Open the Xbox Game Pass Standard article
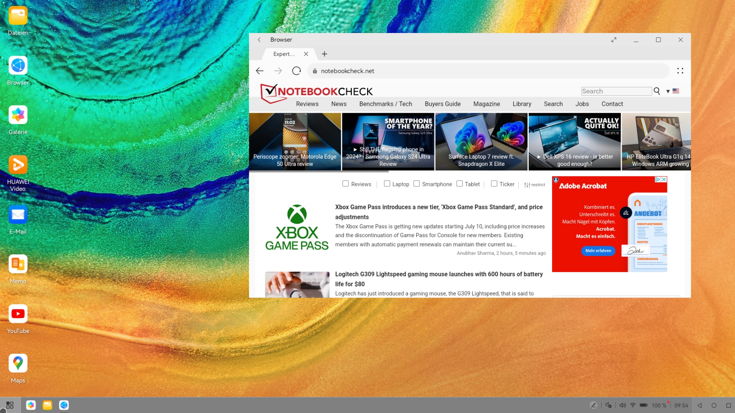This screenshot has width=735, height=413. (x=439, y=212)
